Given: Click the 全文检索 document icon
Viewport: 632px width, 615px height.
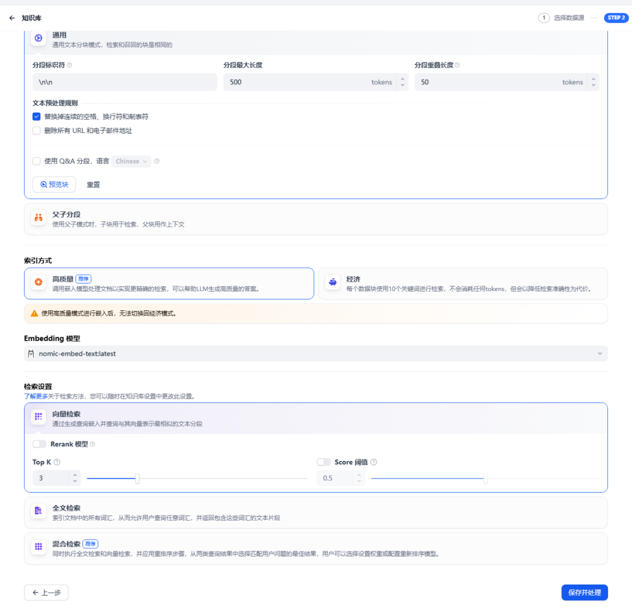Looking at the screenshot, I should (x=39, y=511).
